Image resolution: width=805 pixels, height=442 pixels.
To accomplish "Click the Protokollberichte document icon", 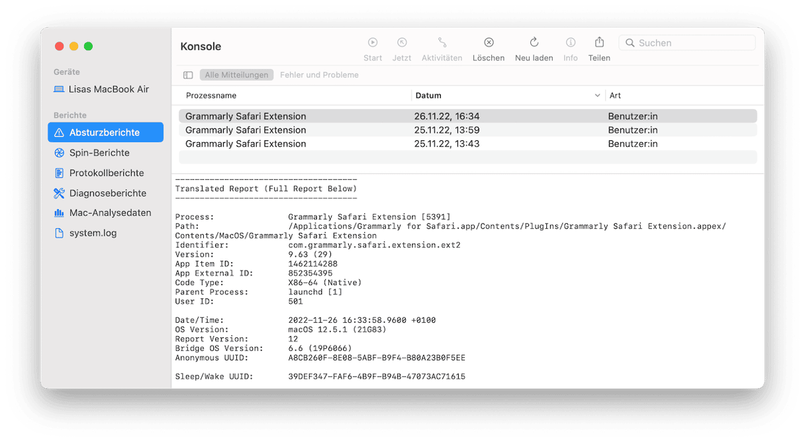I will pos(59,173).
